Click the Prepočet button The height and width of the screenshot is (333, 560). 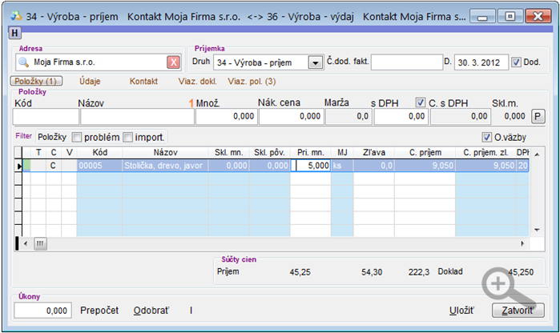tap(99, 311)
